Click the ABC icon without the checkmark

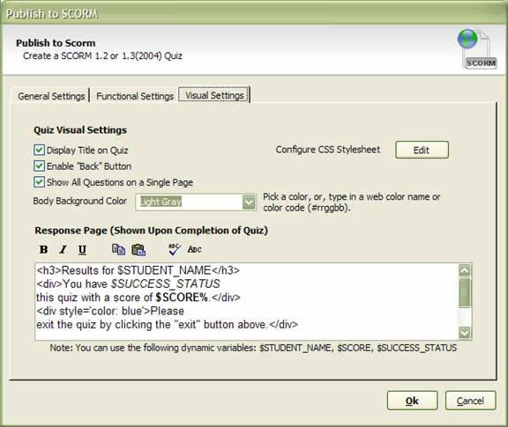[x=194, y=249]
